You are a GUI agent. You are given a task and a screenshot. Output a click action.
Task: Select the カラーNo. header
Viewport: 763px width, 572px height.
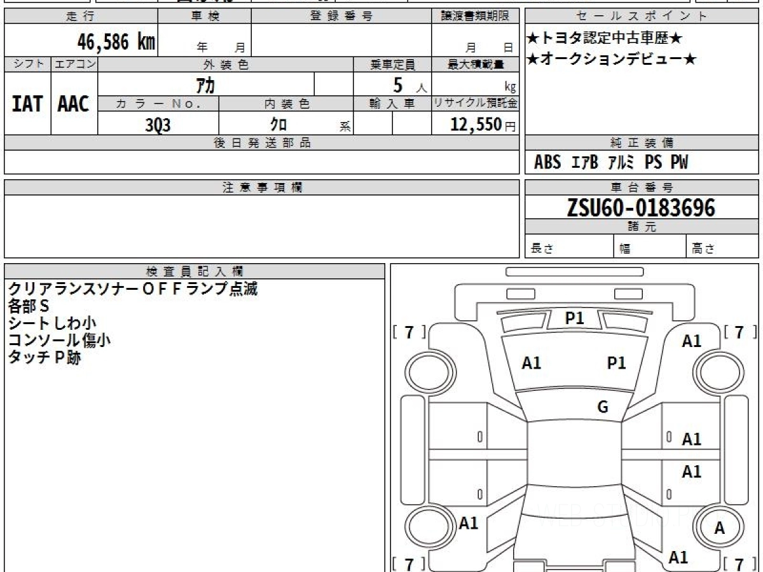tap(158, 104)
